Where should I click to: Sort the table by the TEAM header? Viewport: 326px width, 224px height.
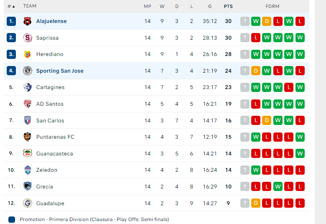click(x=30, y=6)
